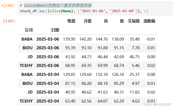This screenshot has height=108, width=173.
Task: Click the 收盘 column header
Action: coord(71,21)
